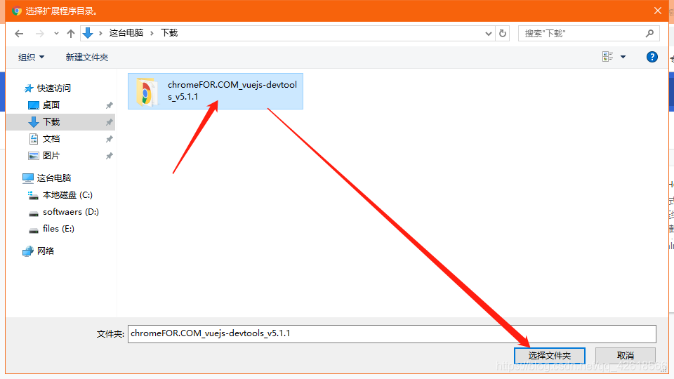The width and height of the screenshot is (674, 379).
Task: Open the help question mark icon
Action: click(x=652, y=57)
